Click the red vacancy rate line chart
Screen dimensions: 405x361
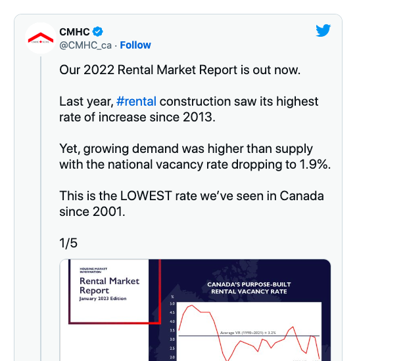click(249, 331)
